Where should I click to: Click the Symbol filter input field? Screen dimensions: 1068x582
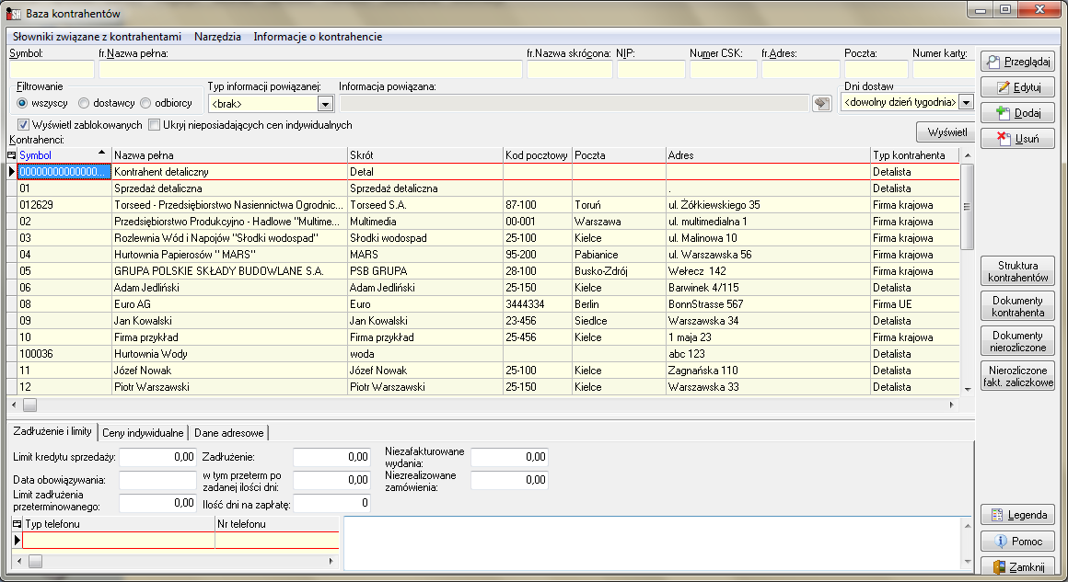(x=52, y=69)
